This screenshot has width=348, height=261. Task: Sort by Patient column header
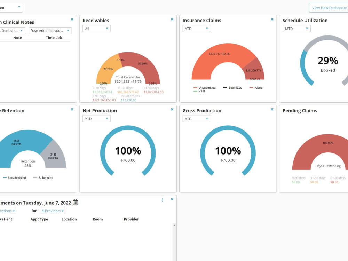(6, 219)
